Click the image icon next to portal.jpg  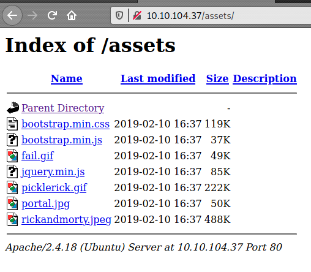coord(12,203)
